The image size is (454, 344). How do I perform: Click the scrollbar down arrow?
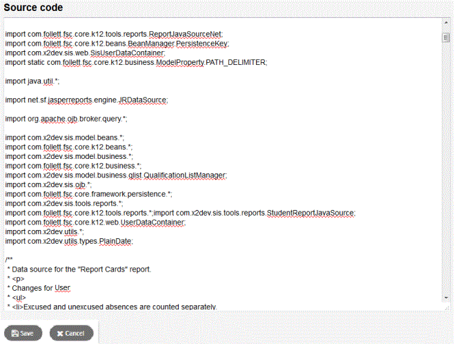pos(446,298)
